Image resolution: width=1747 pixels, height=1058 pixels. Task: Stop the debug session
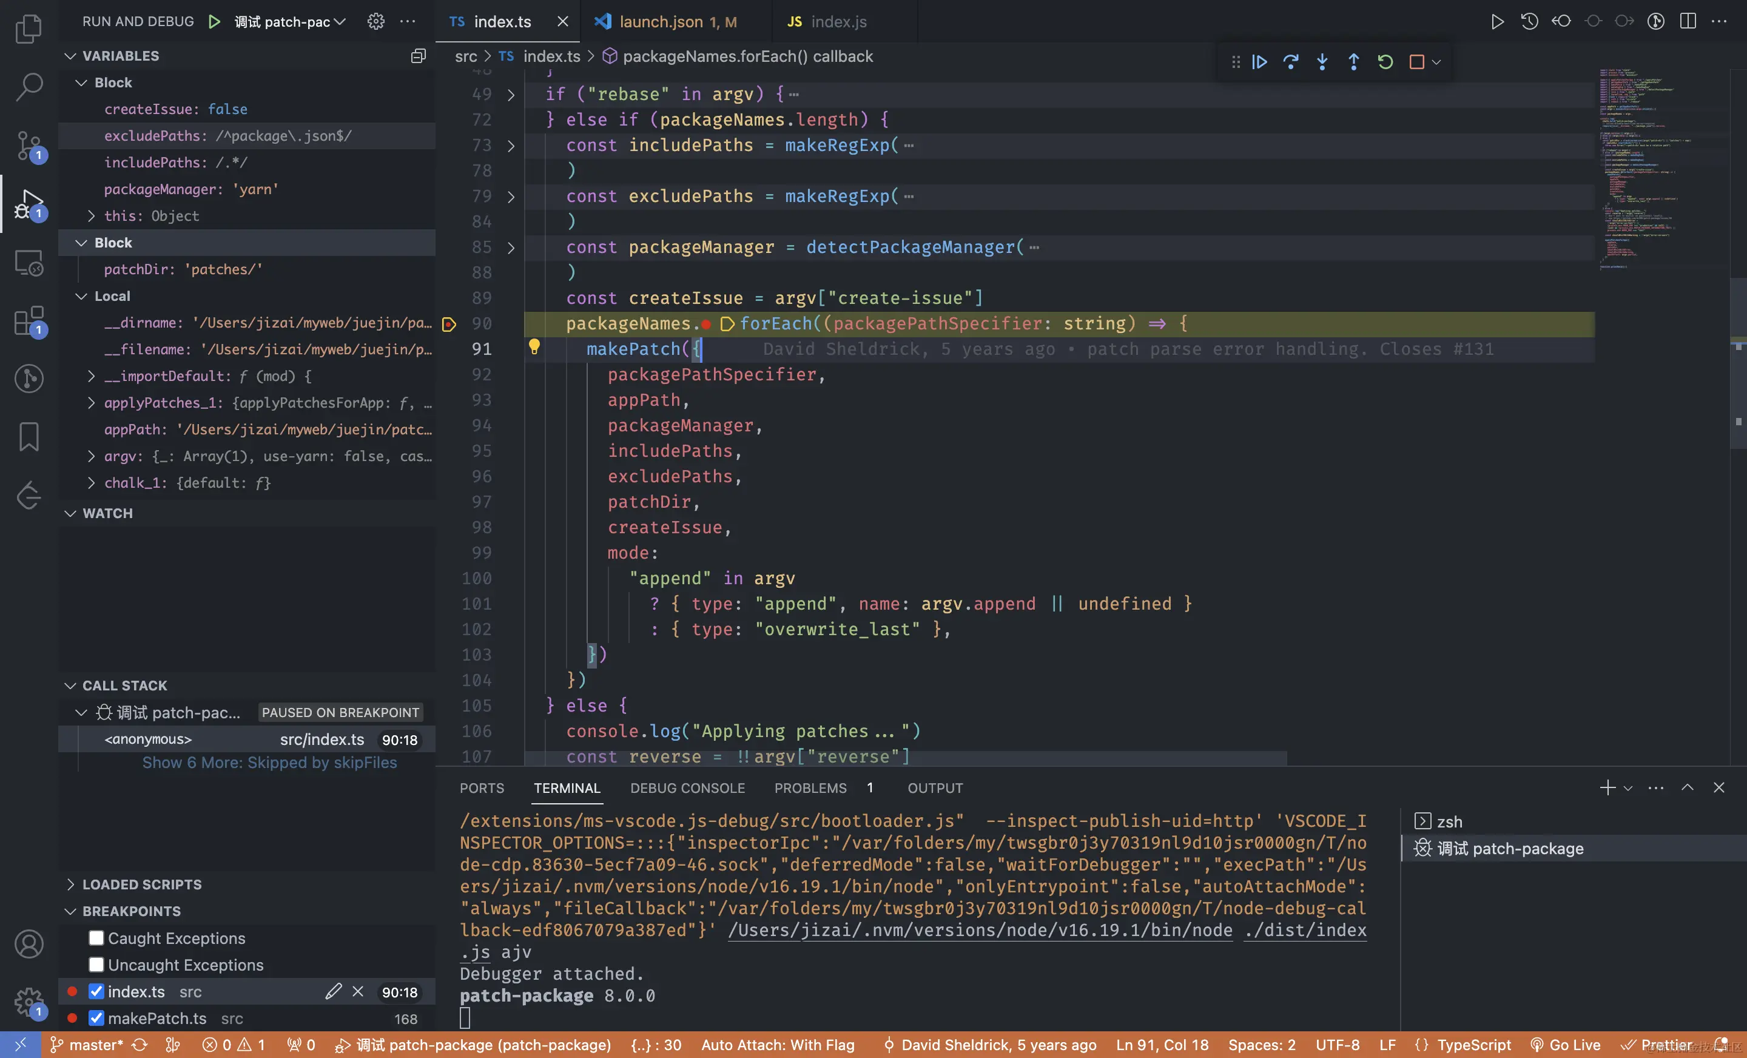(x=1416, y=62)
